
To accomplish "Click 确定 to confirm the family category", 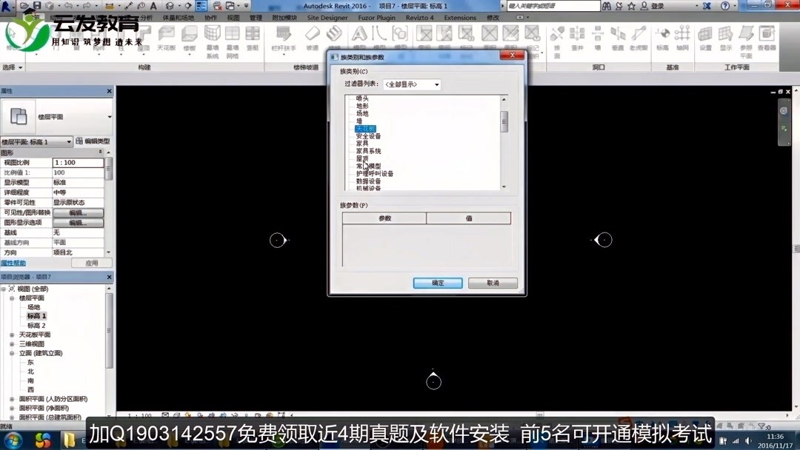I will tap(437, 283).
